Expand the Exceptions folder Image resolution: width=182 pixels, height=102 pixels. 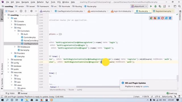12,25
